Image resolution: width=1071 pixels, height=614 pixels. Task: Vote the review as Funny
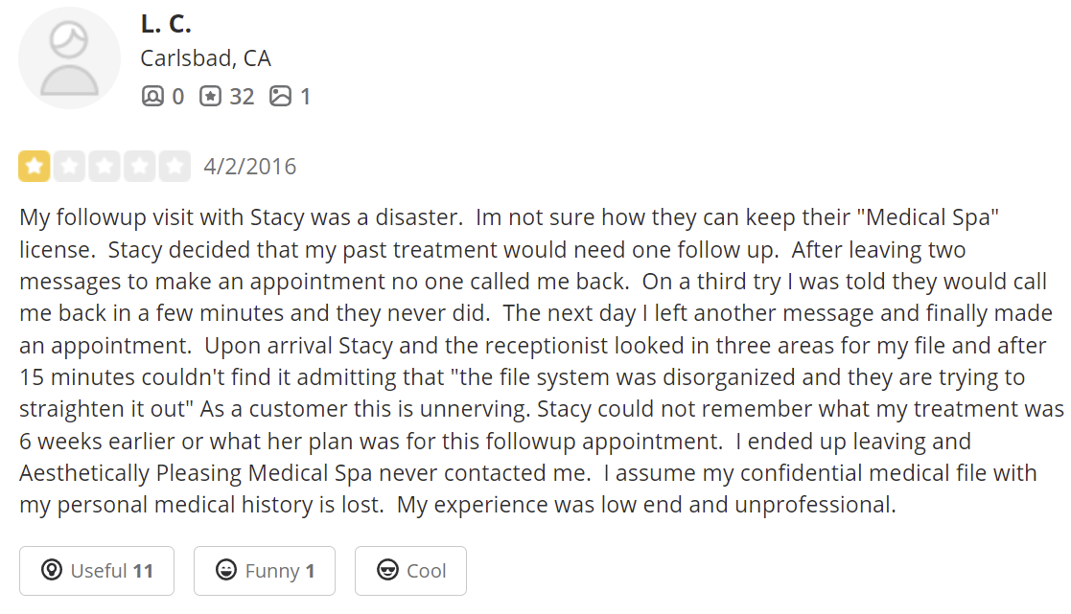point(265,571)
